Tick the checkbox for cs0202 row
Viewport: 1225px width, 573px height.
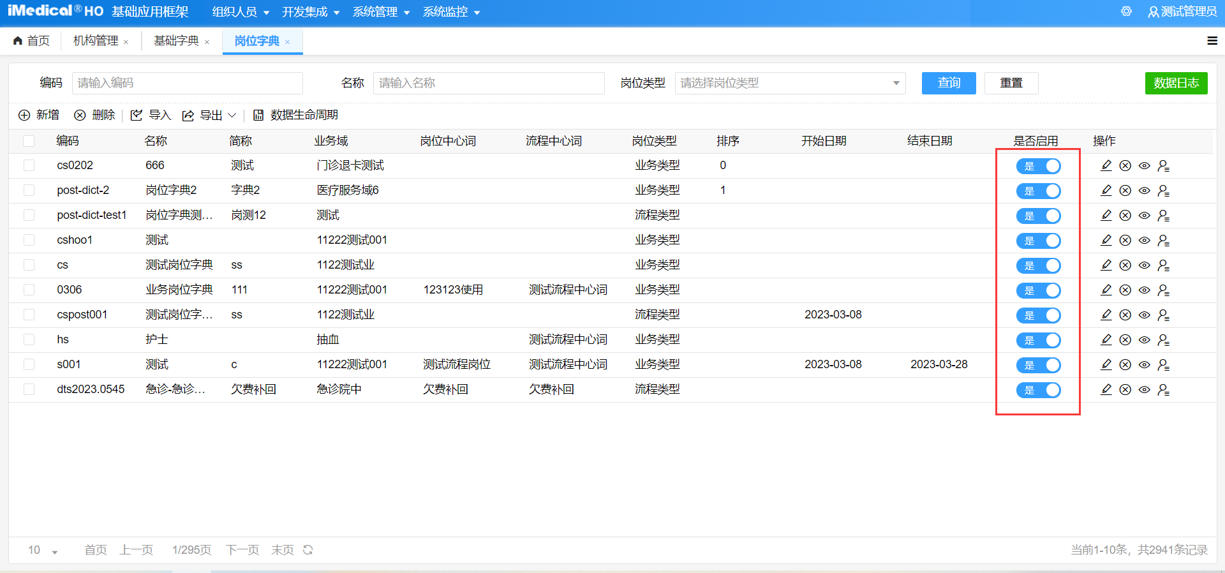click(x=29, y=165)
